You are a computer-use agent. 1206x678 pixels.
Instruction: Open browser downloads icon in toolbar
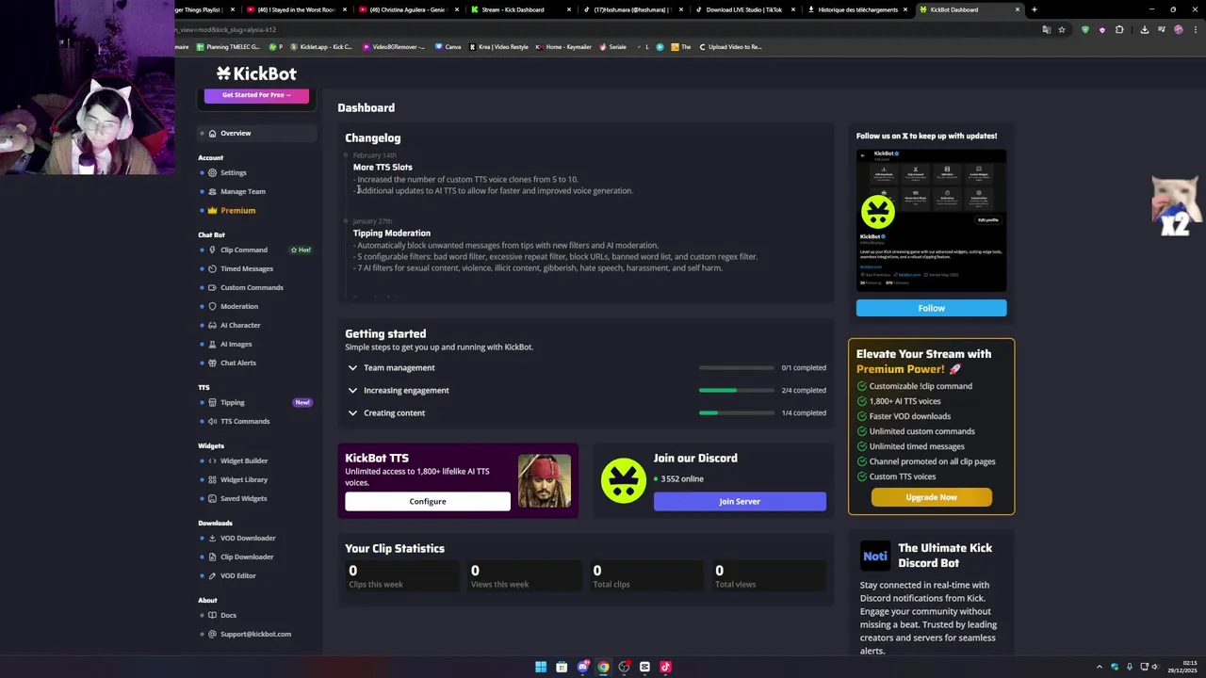point(1144,29)
